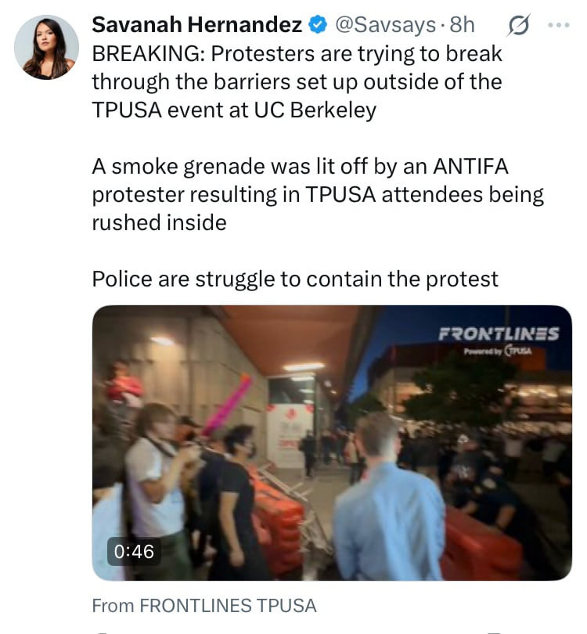Viewport: 587px width, 634px height.
Task: Click the blue verified badge
Action: pos(317,25)
